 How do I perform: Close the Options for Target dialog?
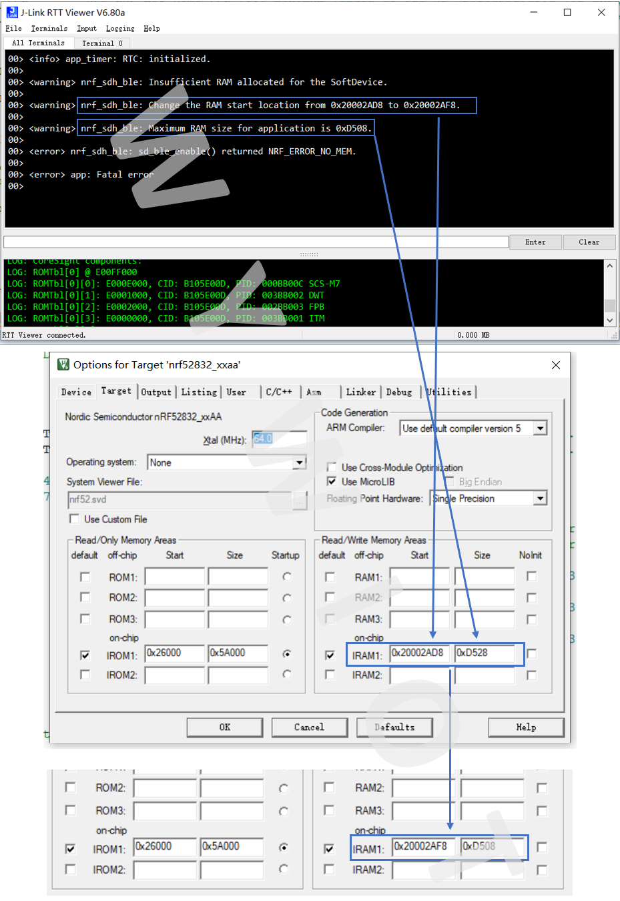coord(556,365)
